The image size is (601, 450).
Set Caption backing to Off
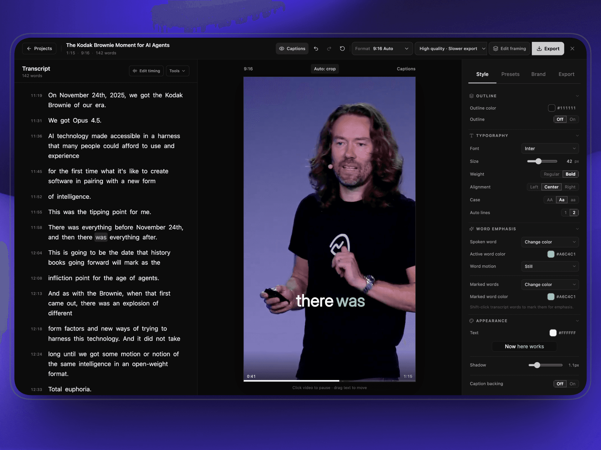coord(560,384)
